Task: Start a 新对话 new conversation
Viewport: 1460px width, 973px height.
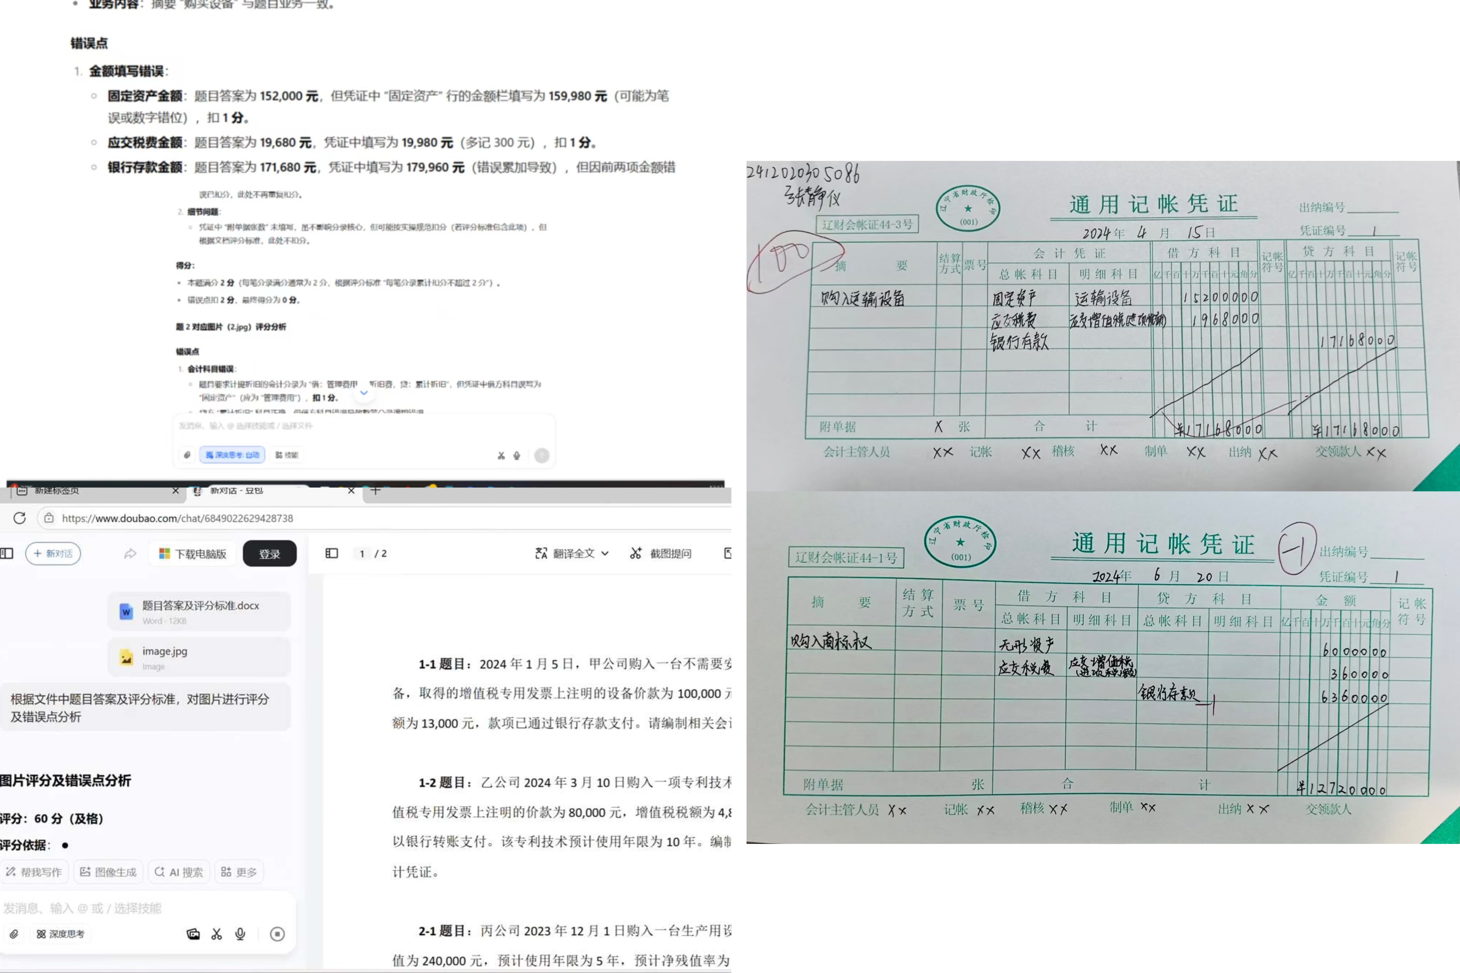Action: [53, 554]
